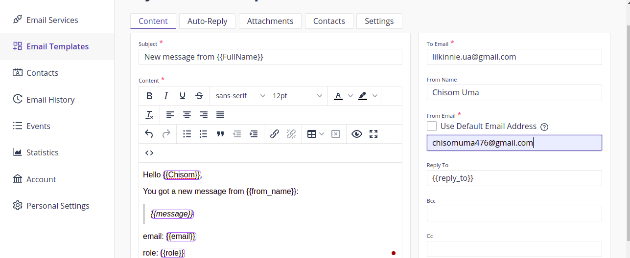The height and width of the screenshot is (258, 630).
Task: Open help for default email address
Action: click(544, 127)
